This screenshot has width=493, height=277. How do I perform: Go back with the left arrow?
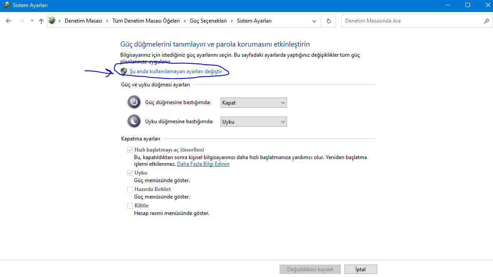[8, 21]
